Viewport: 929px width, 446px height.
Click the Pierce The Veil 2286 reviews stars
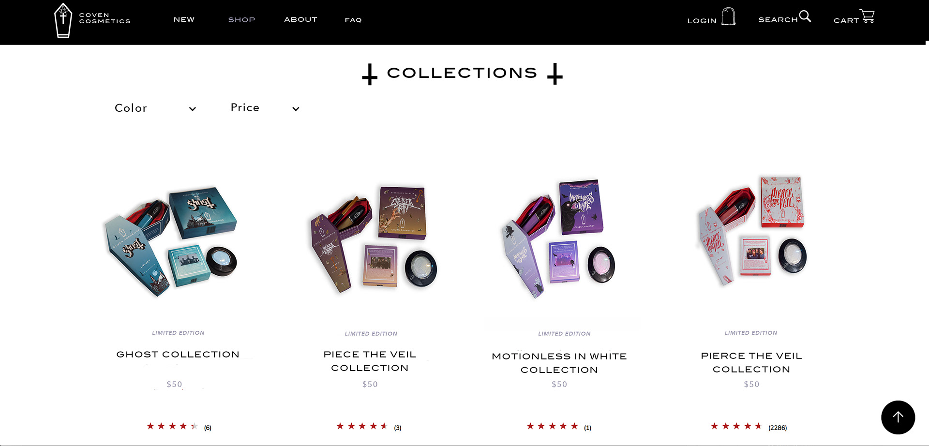click(x=736, y=426)
